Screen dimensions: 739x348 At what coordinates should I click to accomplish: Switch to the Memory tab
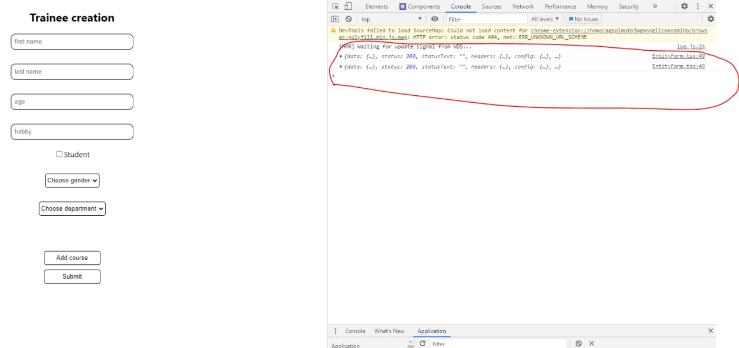[x=597, y=6]
